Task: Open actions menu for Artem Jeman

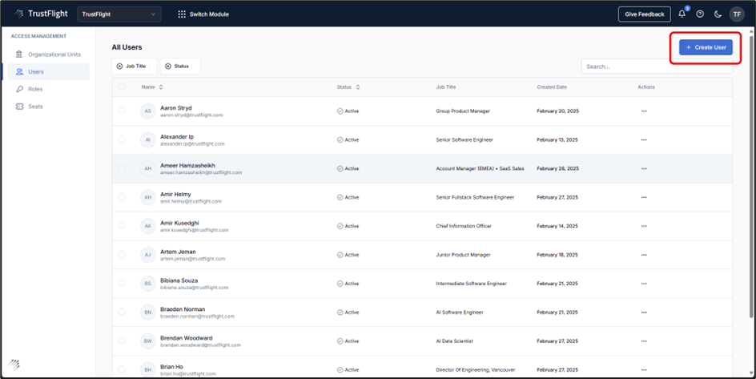Action: pos(644,255)
